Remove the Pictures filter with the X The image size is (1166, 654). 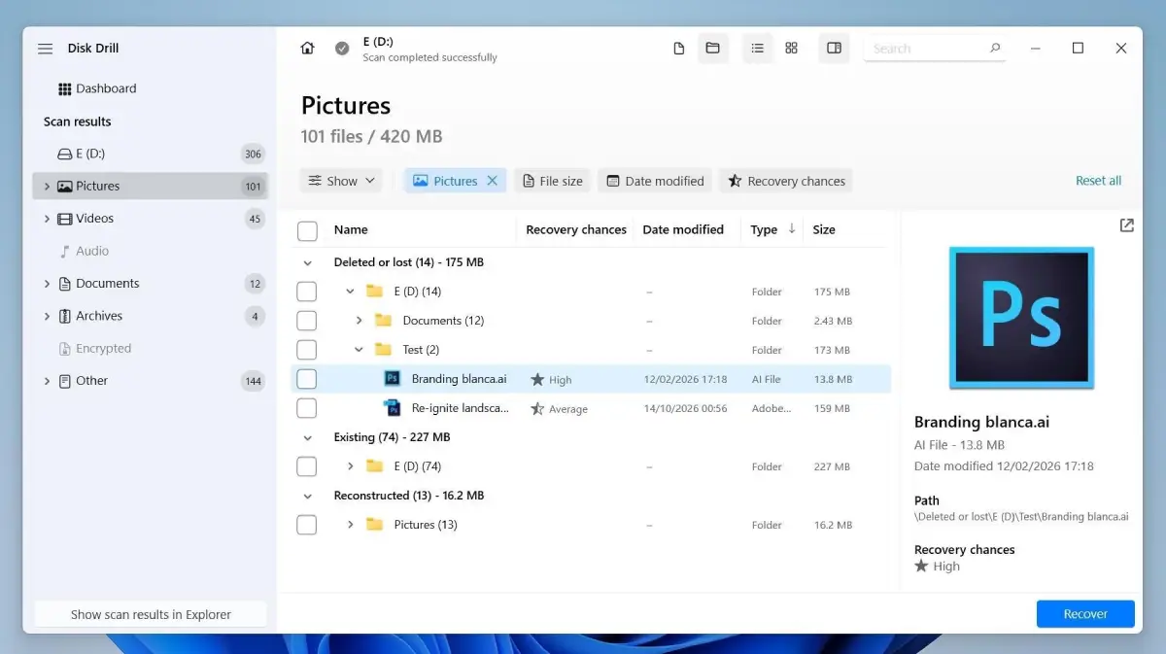point(492,181)
